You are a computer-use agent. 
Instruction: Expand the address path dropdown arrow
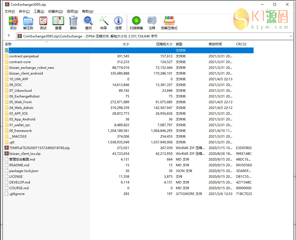point(291,36)
